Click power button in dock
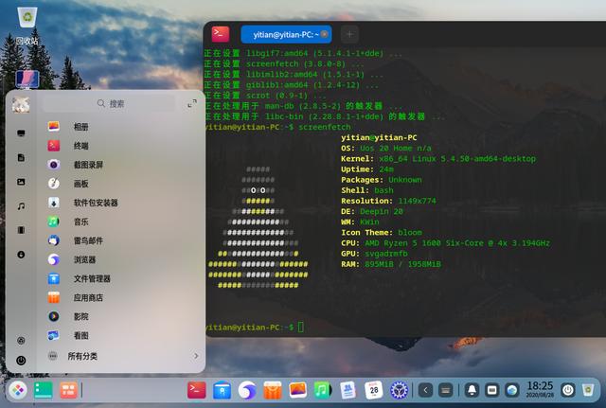This screenshot has height=408, width=606. (x=568, y=390)
